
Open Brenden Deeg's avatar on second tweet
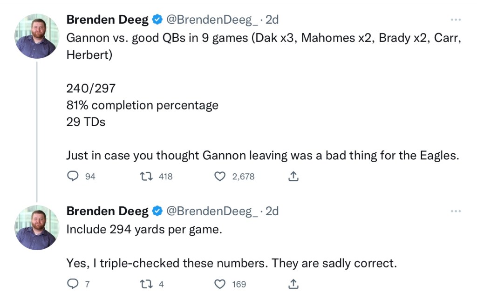click(x=37, y=228)
